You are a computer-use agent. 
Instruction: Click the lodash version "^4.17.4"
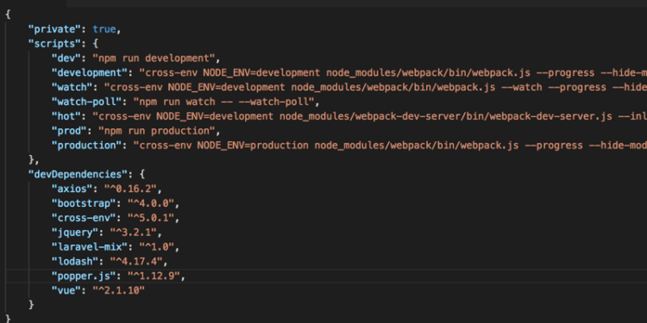point(135,262)
